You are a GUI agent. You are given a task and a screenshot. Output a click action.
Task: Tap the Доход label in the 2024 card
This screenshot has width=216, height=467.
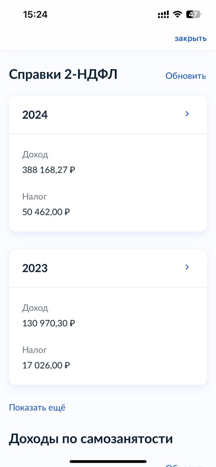point(35,155)
